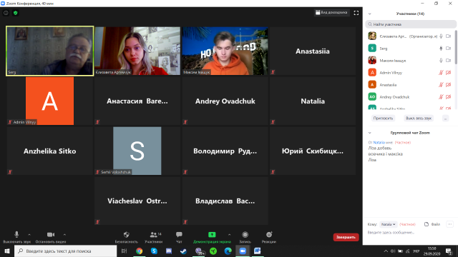Switch to speaker view (Вид докладчика)

[x=331, y=13]
